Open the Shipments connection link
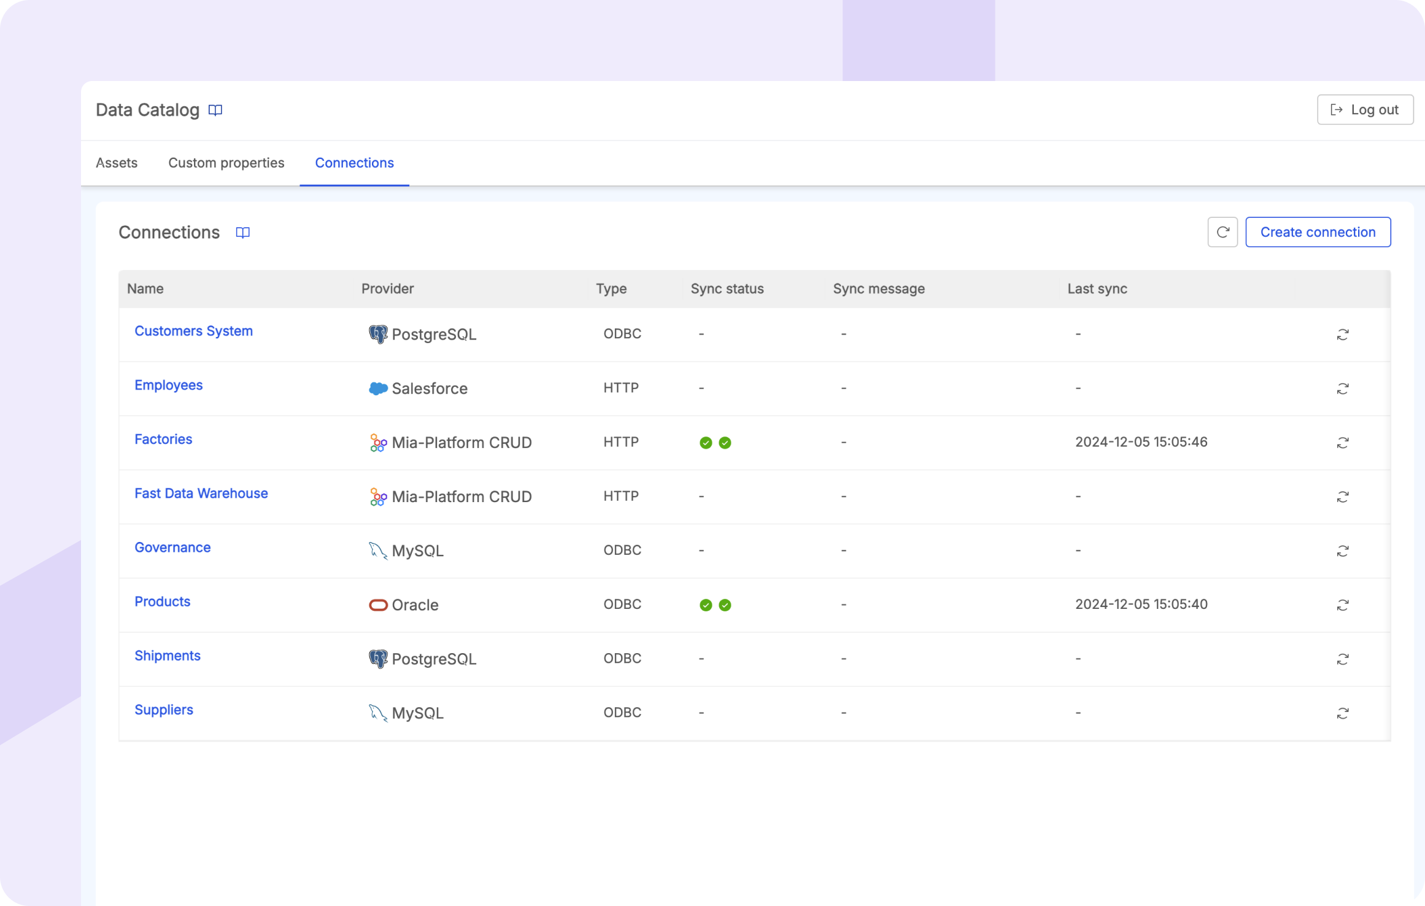The height and width of the screenshot is (906, 1425). (x=168, y=656)
